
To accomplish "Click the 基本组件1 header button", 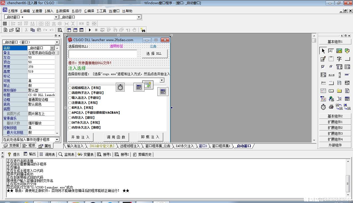I will pyautogui.click(x=335, y=42).
